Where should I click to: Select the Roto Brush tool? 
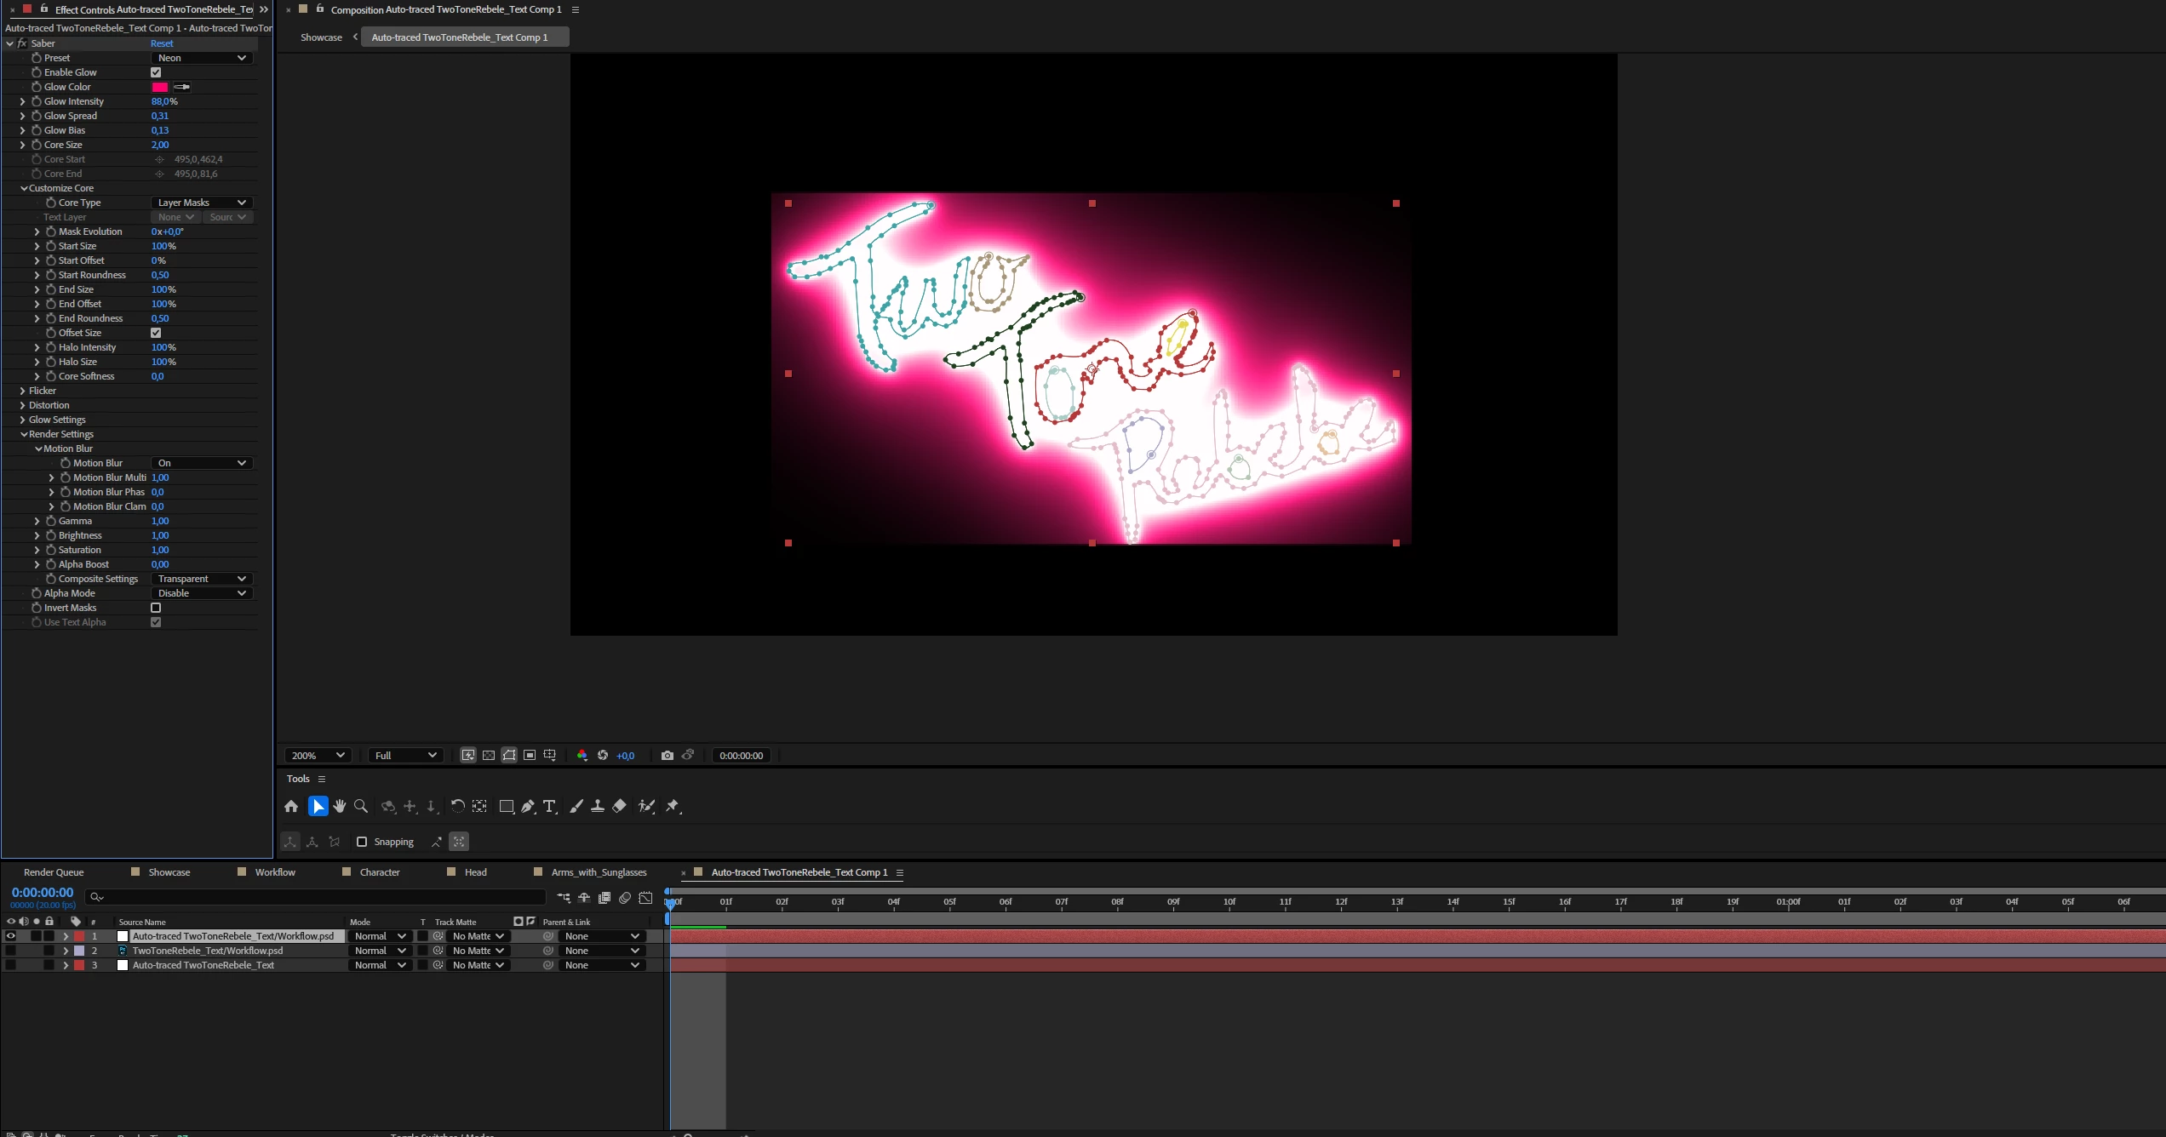tap(646, 806)
